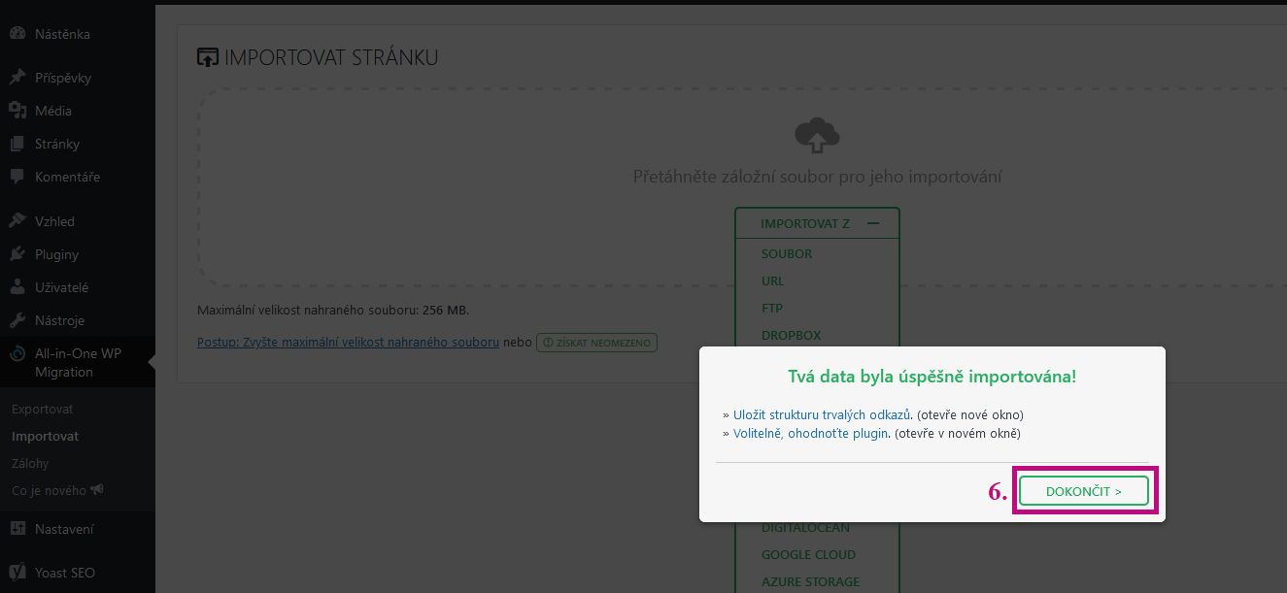This screenshot has height=593, width=1287.
Task: Choose URL as import source
Action: pyautogui.click(x=773, y=281)
